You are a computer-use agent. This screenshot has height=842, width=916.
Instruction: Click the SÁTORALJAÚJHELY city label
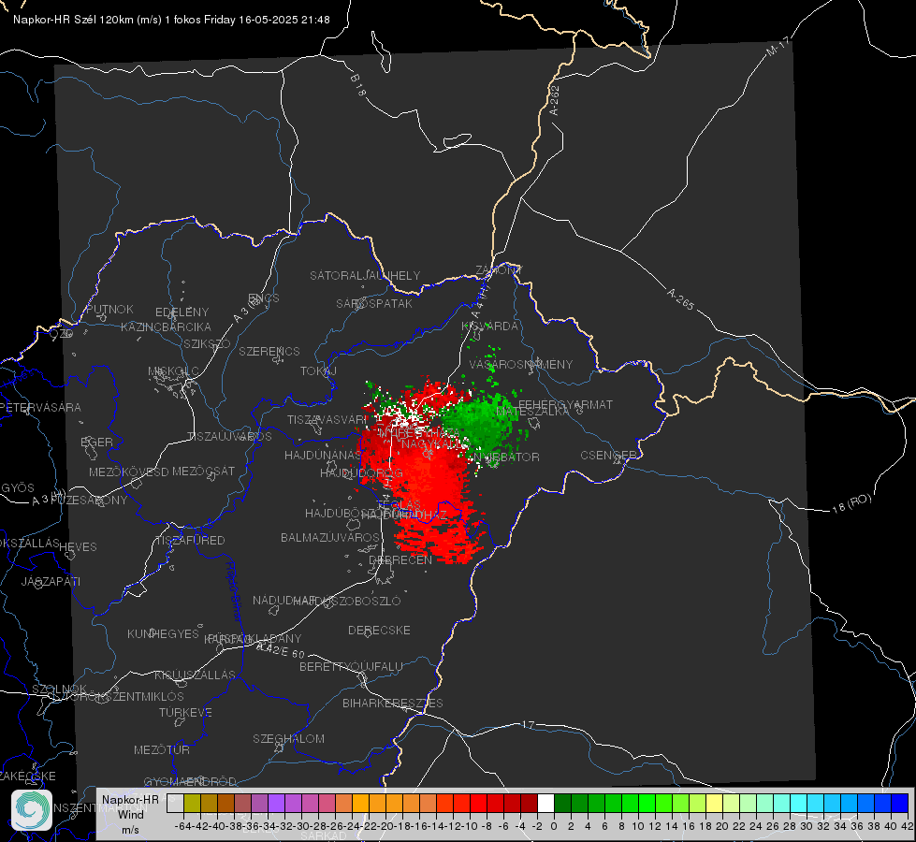coord(365,275)
